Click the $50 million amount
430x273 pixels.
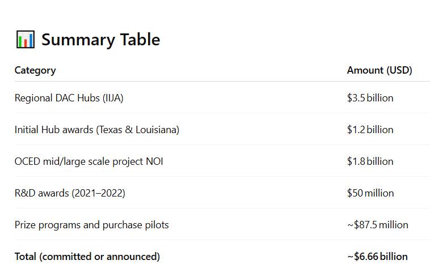pyautogui.click(x=370, y=193)
